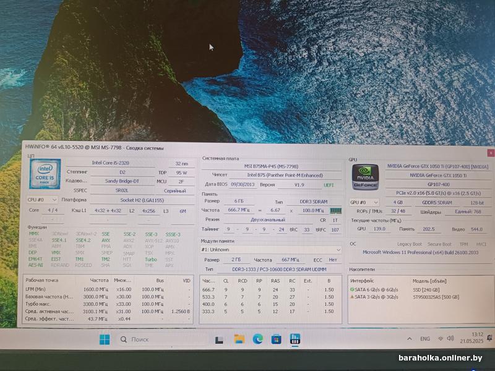
Task: Click the NVIDIA GeForce logo
Action: (365, 177)
